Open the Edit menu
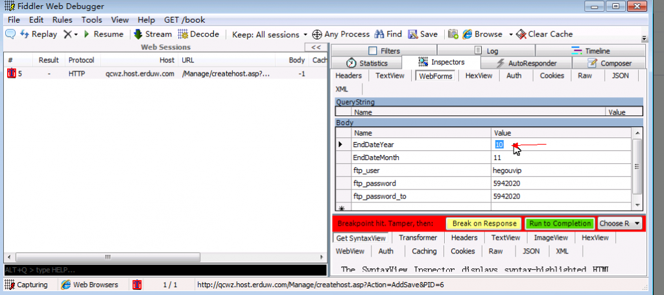 point(36,20)
